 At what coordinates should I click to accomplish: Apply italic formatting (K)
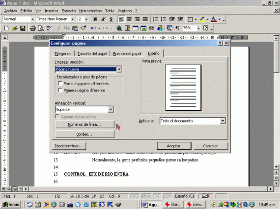point(103,19)
